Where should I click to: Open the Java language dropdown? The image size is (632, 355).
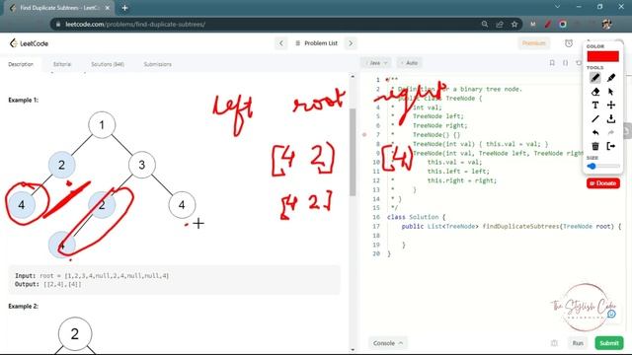click(376, 63)
